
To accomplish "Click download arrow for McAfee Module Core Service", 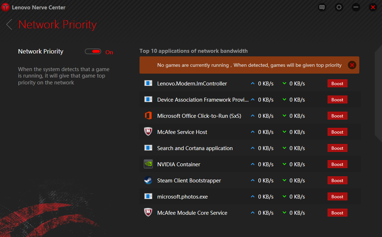I will [284, 213].
